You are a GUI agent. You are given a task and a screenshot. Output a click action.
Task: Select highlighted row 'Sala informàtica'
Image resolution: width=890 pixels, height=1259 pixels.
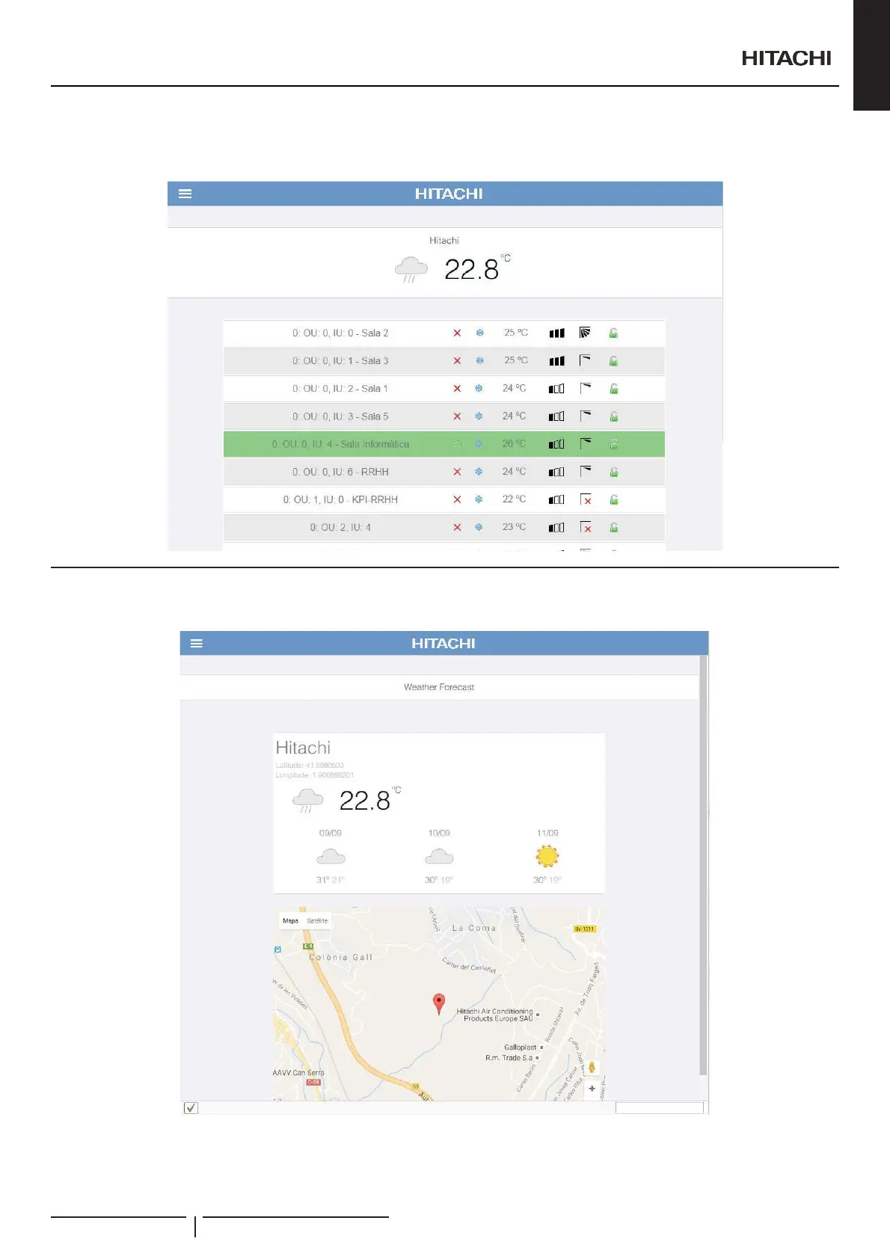coord(444,444)
